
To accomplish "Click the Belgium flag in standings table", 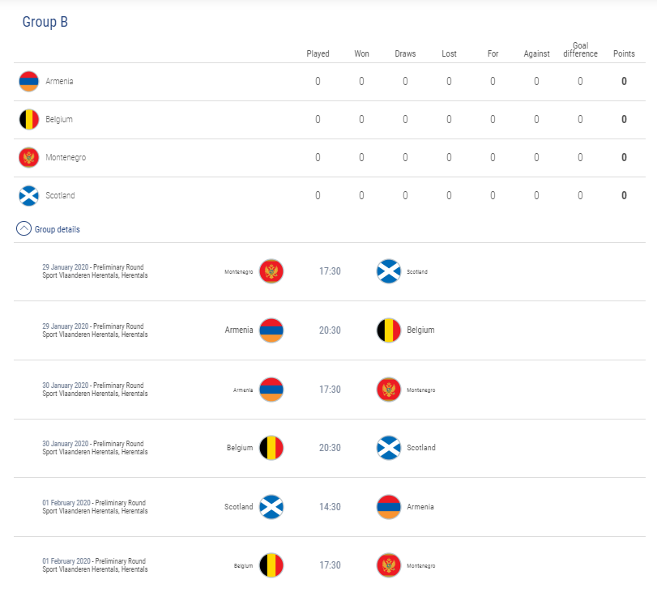I will (x=29, y=119).
